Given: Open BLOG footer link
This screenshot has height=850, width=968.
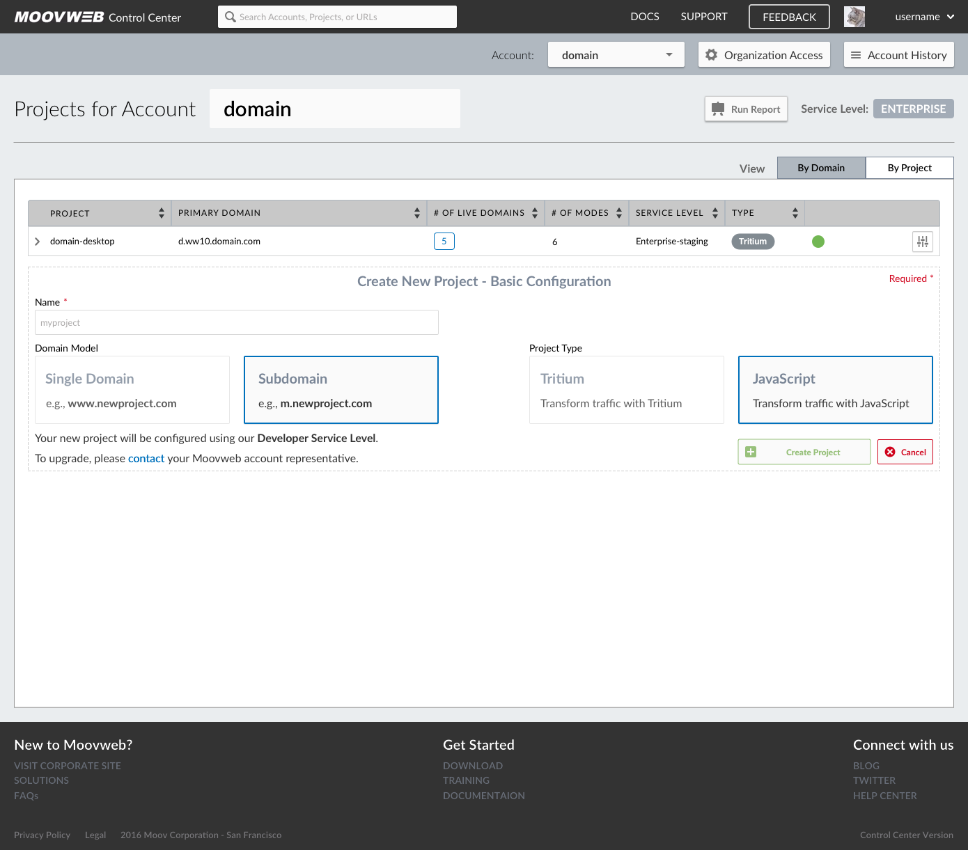Looking at the screenshot, I should coord(866,766).
